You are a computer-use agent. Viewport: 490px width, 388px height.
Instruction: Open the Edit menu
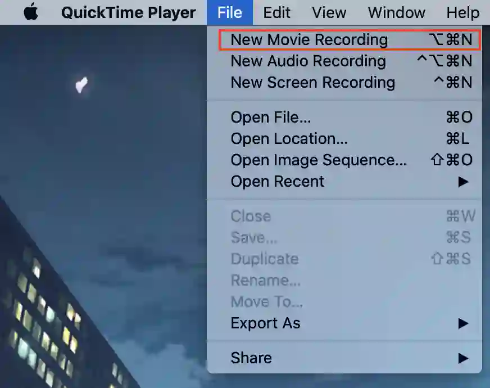[x=276, y=12]
